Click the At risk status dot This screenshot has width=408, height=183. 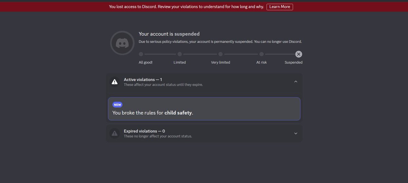coord(261,54)
